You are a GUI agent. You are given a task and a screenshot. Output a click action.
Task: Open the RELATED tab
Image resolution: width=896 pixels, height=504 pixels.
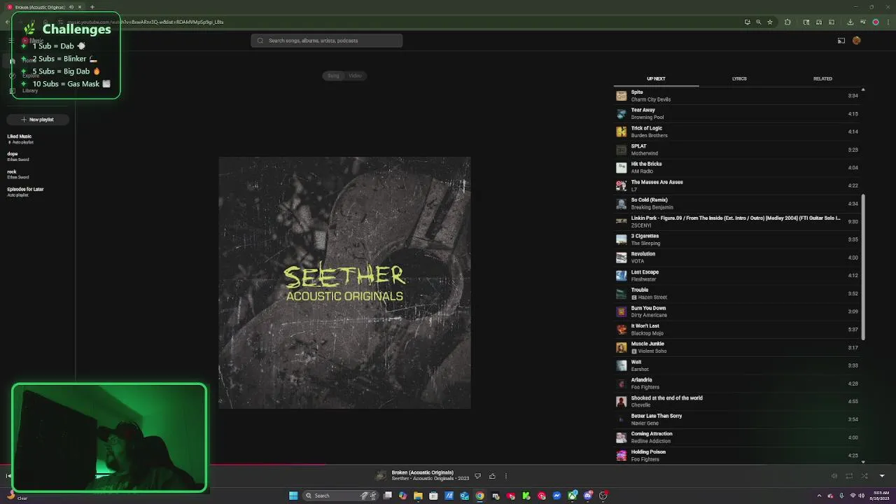coord(822,78)
